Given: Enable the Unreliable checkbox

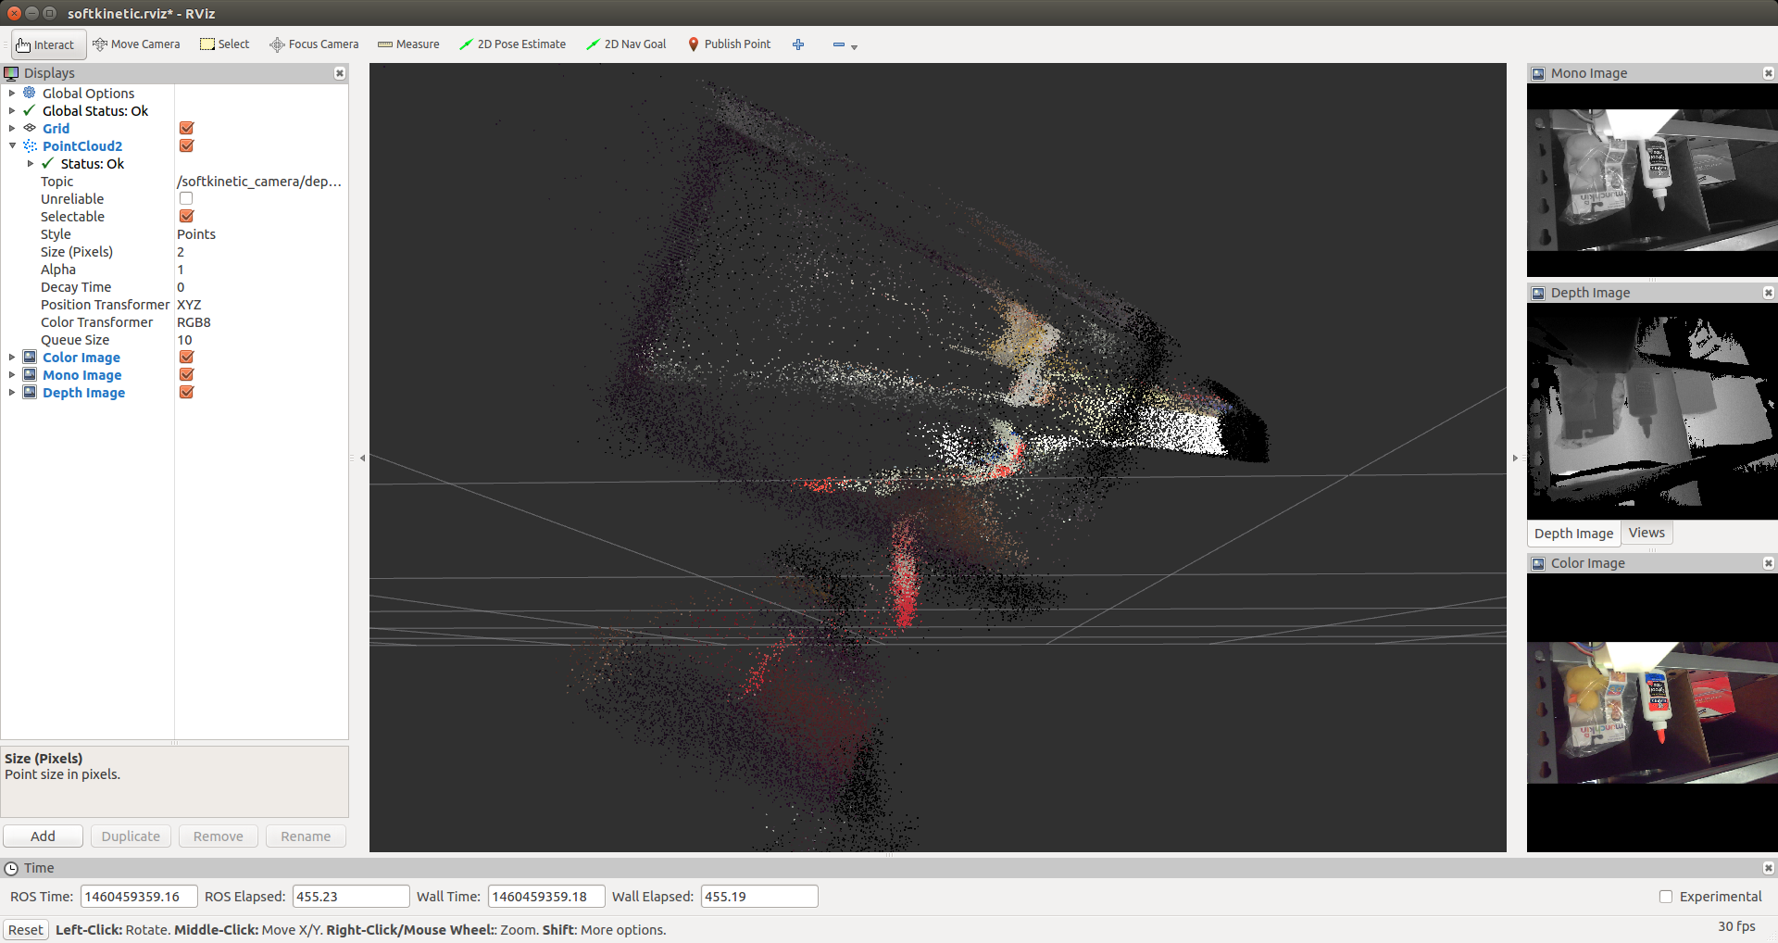Looking at the screenshot, I should (186, 198).
